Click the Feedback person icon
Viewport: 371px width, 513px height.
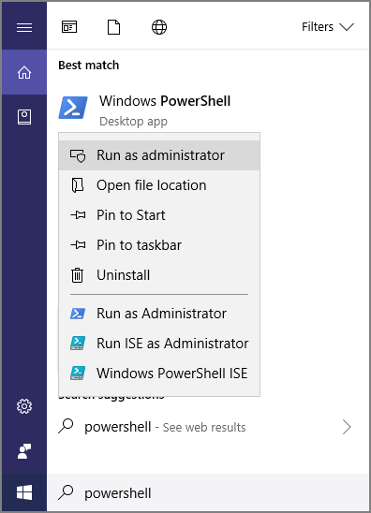pyautogui.click(x=24, y=451)
